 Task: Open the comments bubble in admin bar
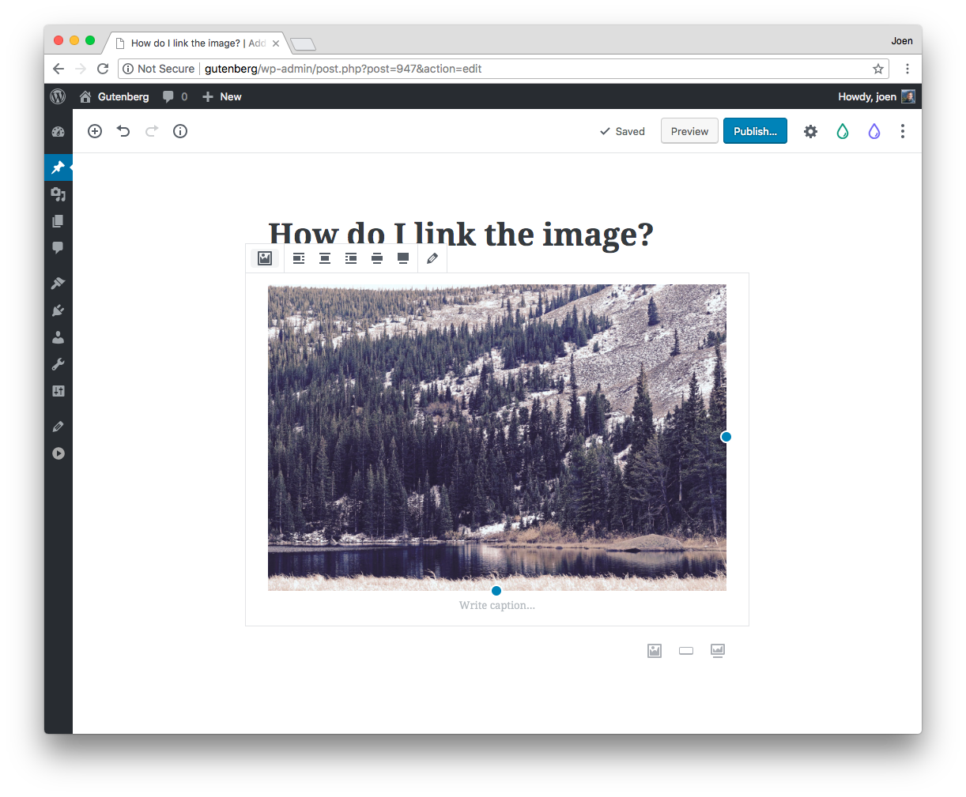[175, 96]
